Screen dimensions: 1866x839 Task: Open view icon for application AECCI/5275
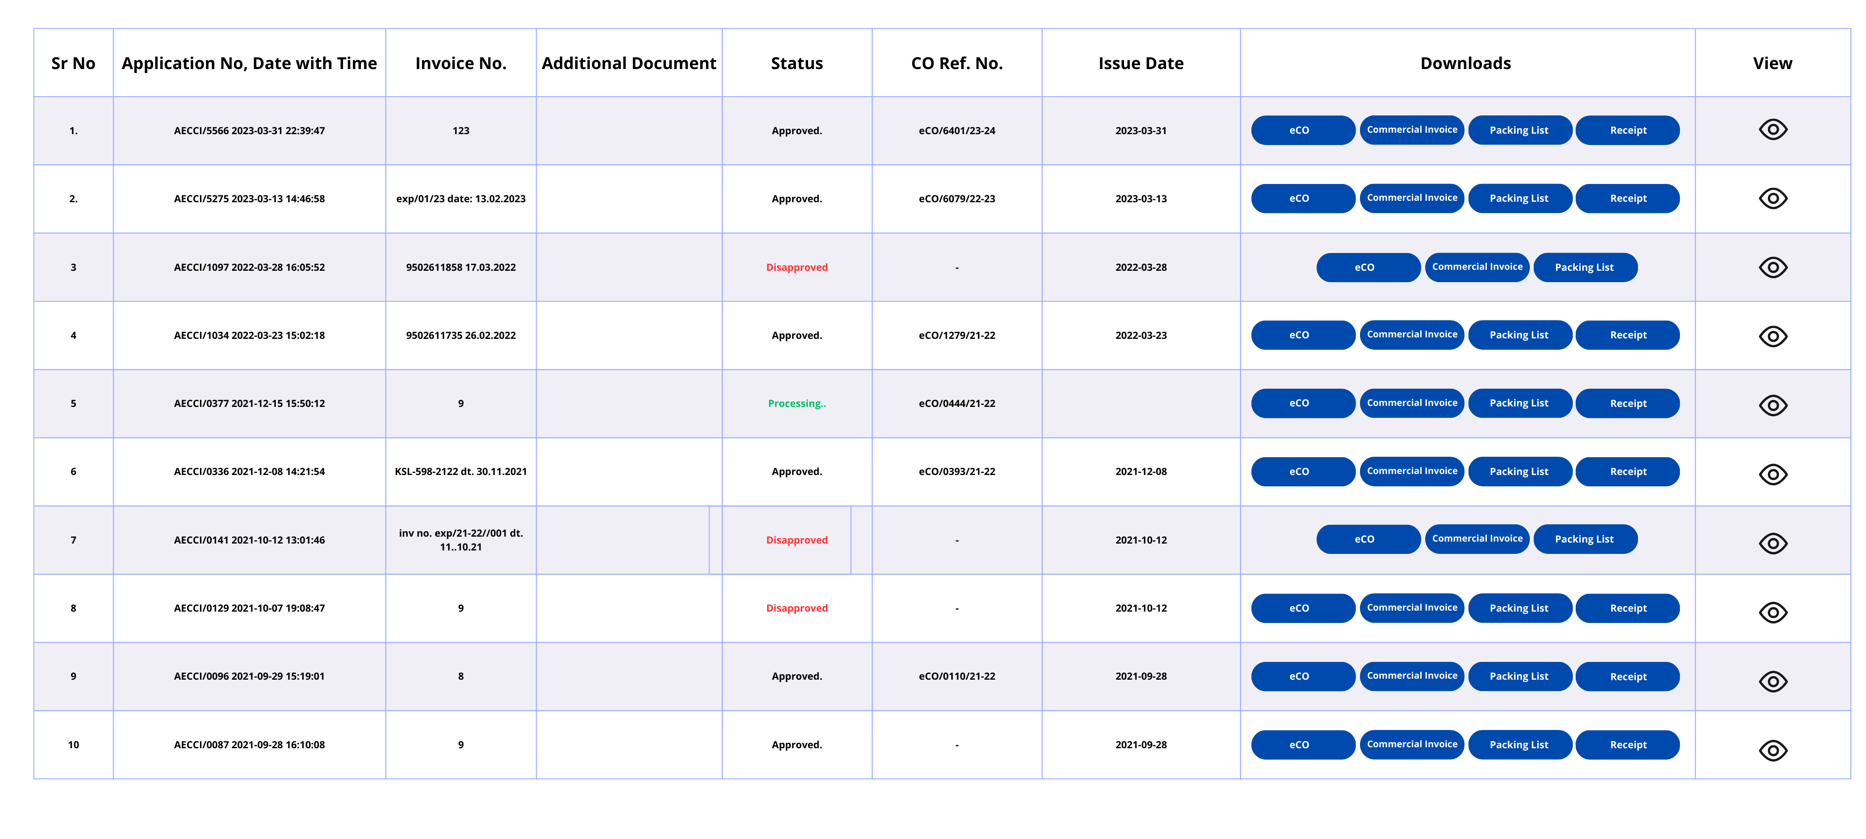click(1772, 198)
